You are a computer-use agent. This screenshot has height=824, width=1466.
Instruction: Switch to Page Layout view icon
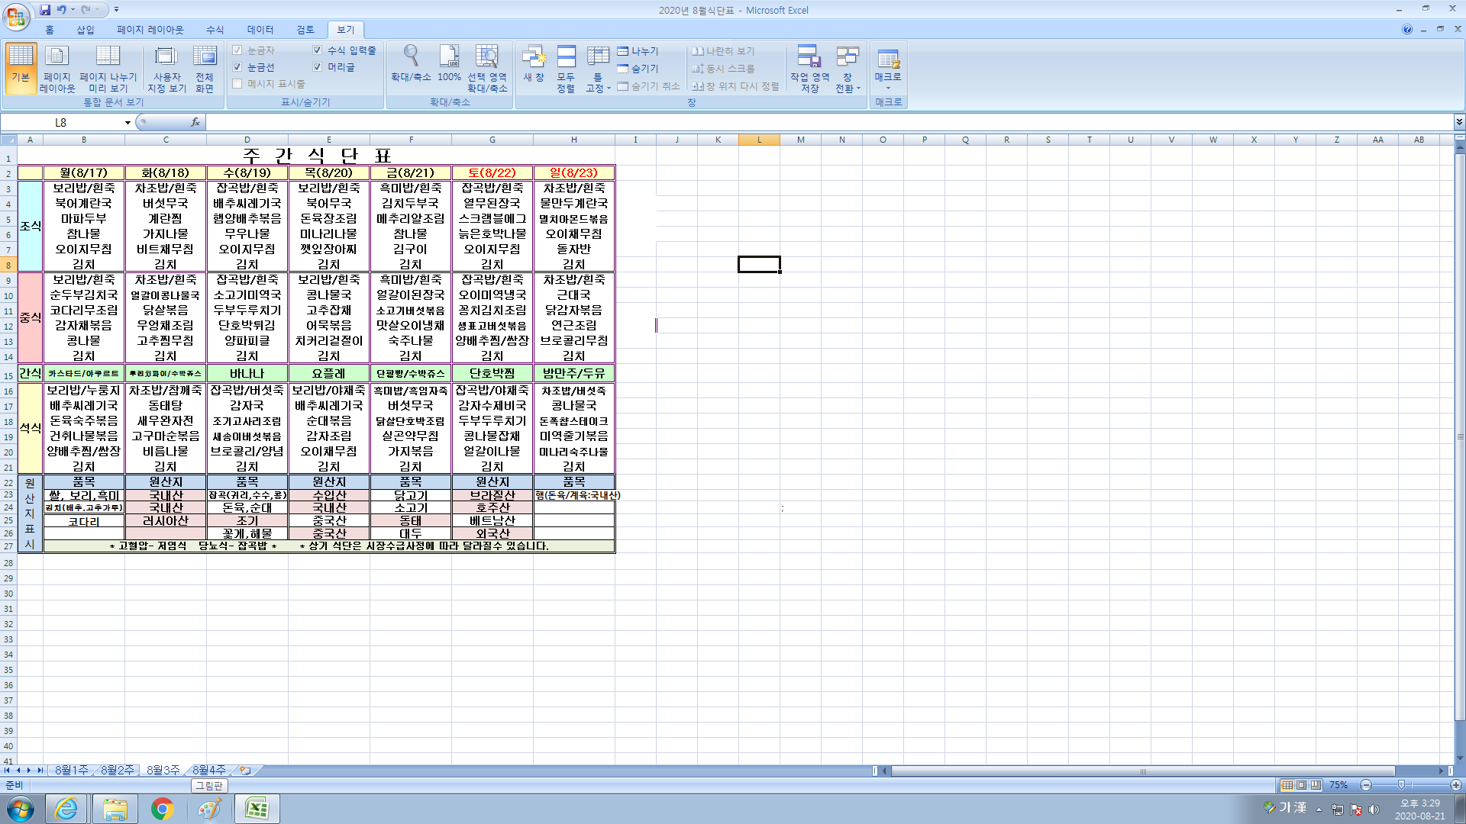point(57,68)
